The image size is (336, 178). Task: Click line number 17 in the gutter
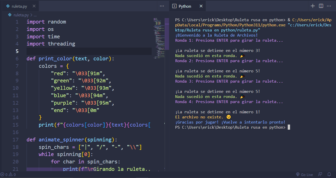(x=16, y=140)
